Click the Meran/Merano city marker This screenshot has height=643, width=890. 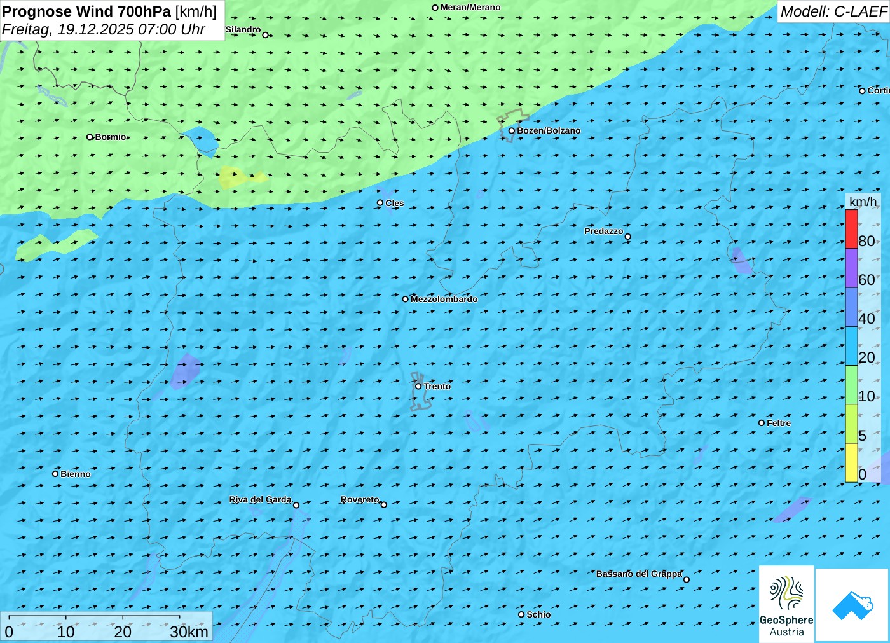435,8
